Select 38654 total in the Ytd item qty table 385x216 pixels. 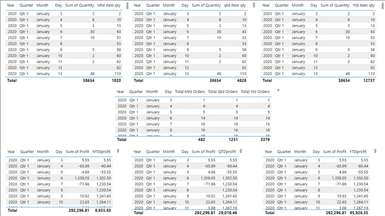[344, 80]
